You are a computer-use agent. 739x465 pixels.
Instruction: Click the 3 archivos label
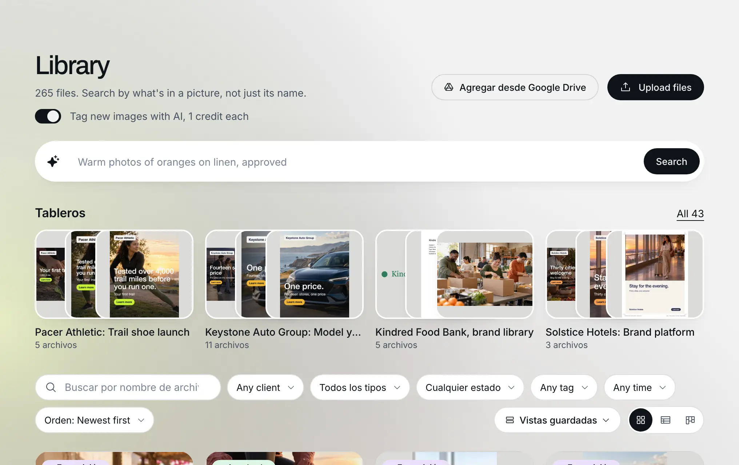(x=567, y=345)
